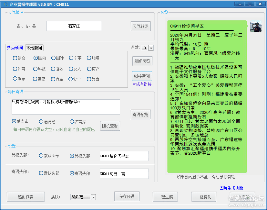Choose 名言库 as the quote source

78,121
